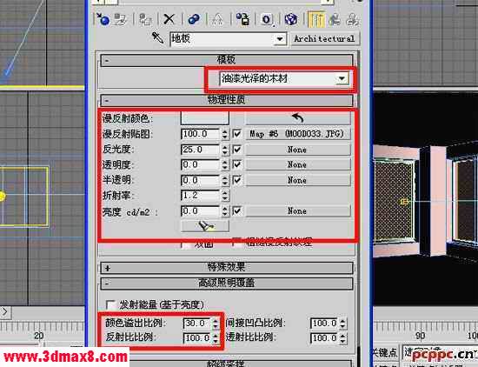Open the Map #6 (MOOD033.JPG) map button
Screen dimensions: 478x367
297,134
